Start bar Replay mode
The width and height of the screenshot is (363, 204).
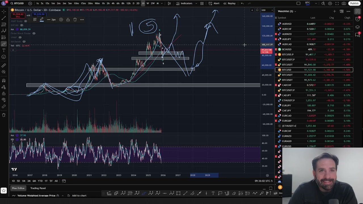[229, 3]
